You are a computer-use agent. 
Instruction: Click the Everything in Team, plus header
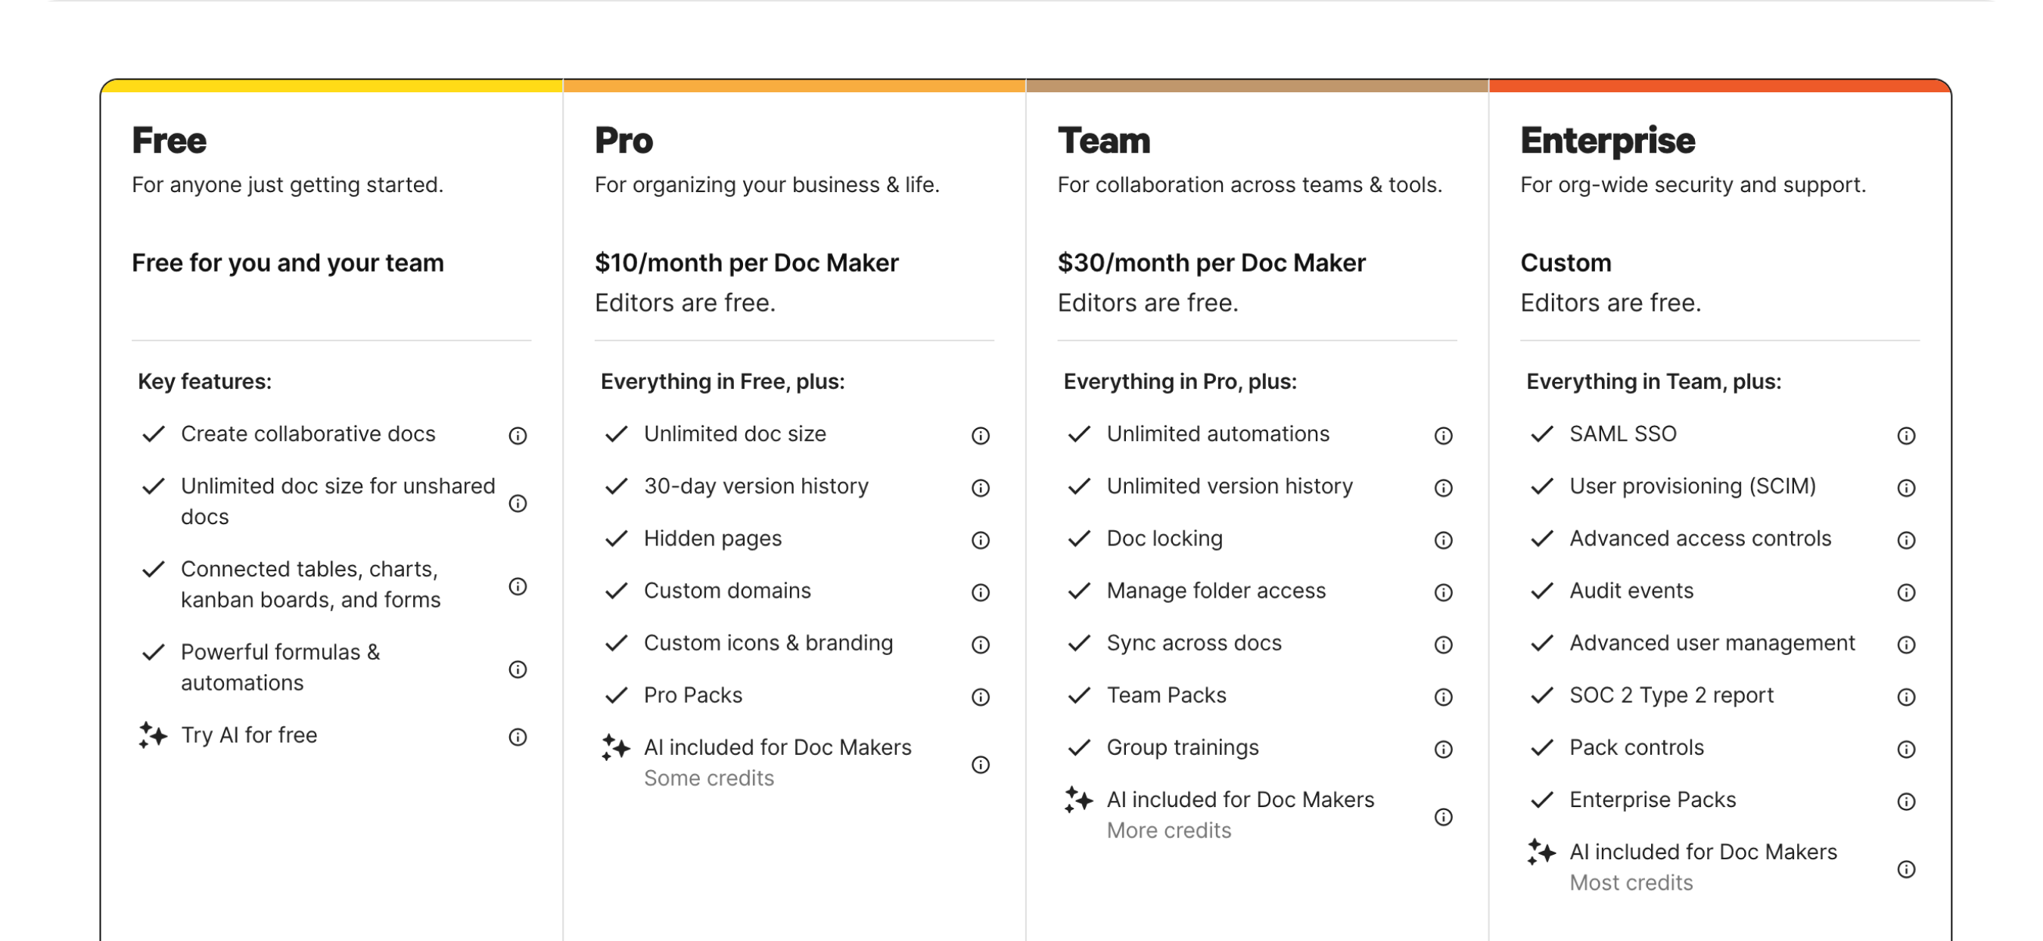pyautogui.click(x=1653, y=381)
